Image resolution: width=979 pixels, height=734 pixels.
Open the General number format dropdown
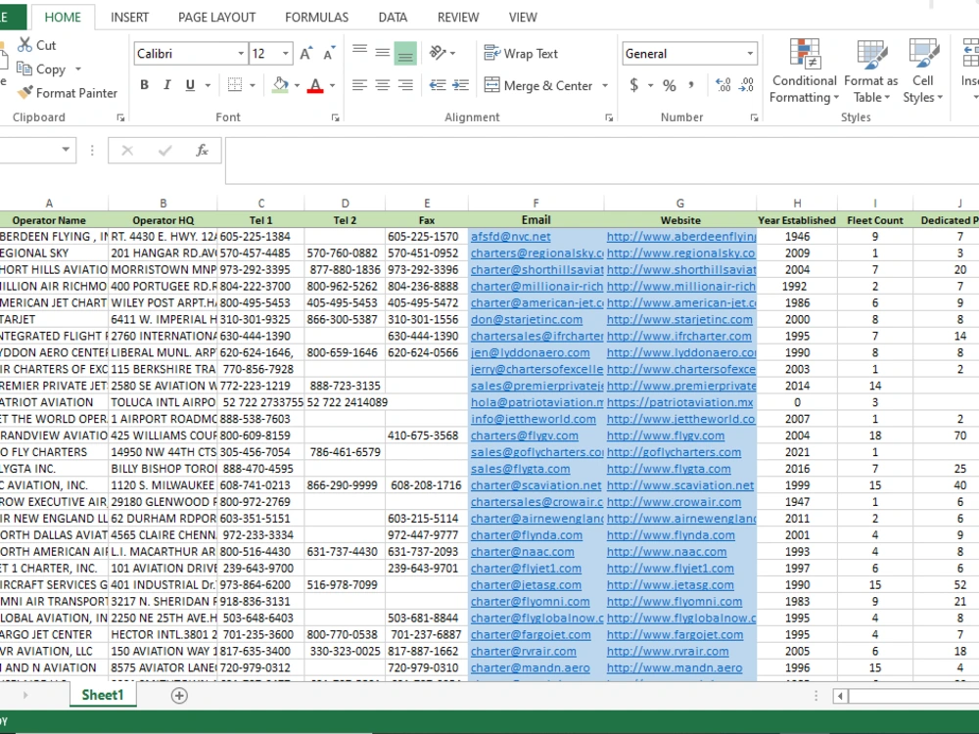(750, 54)
